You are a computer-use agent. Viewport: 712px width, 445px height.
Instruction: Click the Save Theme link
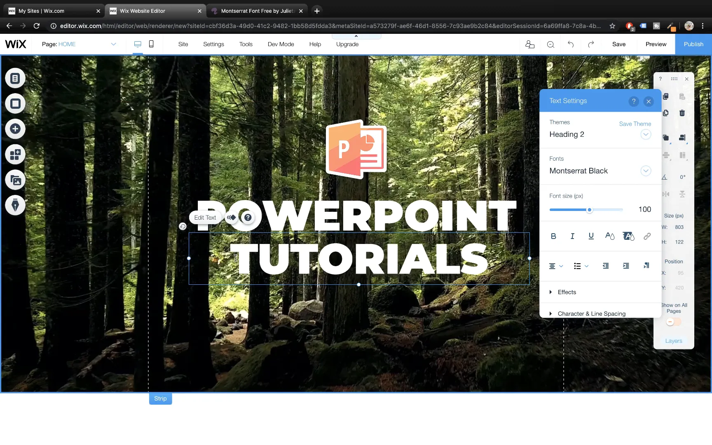pos(635,124)
